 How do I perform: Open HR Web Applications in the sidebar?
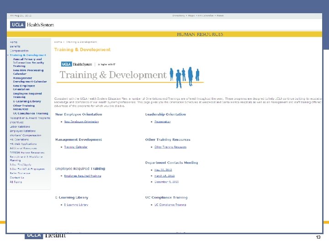coord(23,144)
